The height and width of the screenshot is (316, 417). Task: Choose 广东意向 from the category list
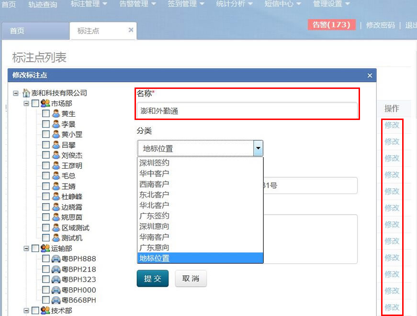click(200, 248)
